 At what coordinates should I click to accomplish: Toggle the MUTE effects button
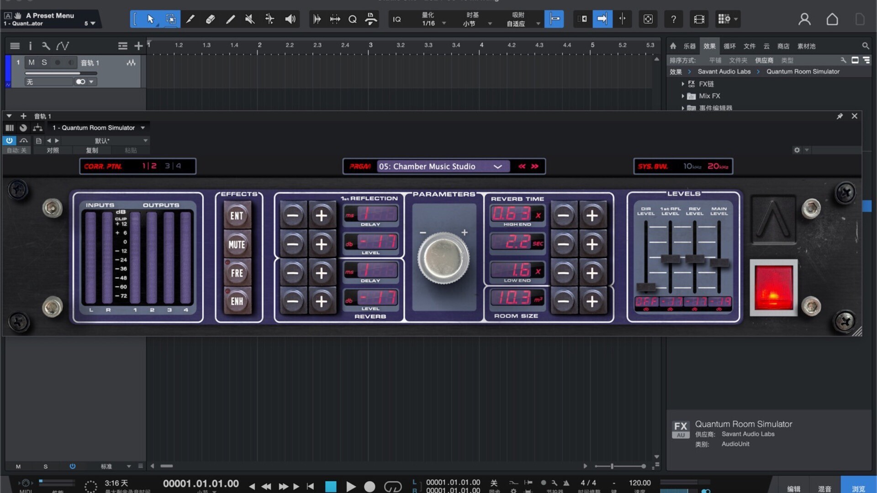(237, 245)
